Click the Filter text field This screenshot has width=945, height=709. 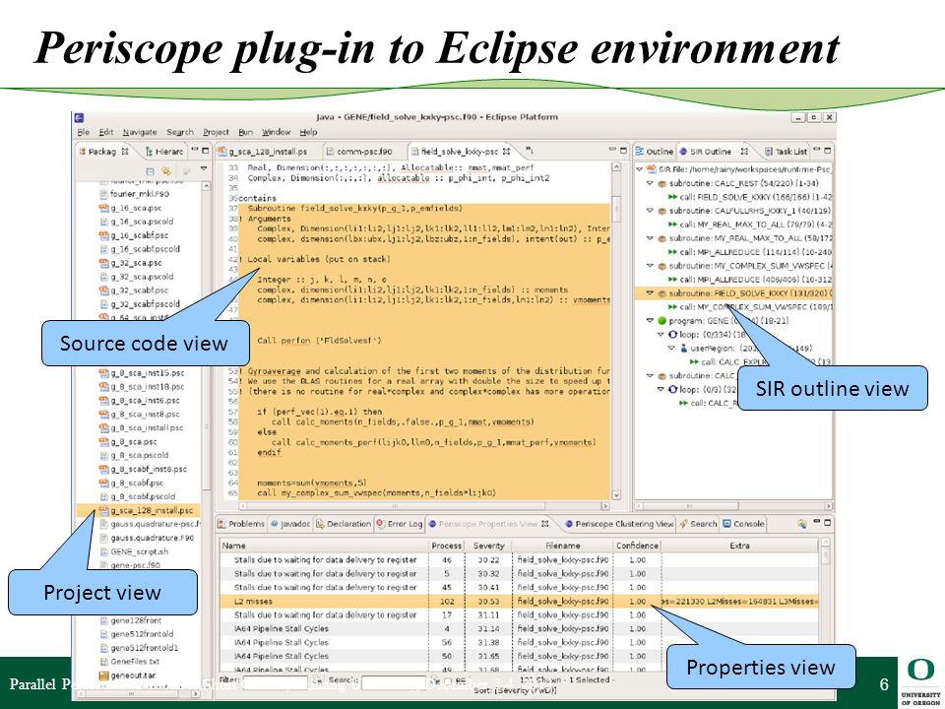(x=278, y=681)
